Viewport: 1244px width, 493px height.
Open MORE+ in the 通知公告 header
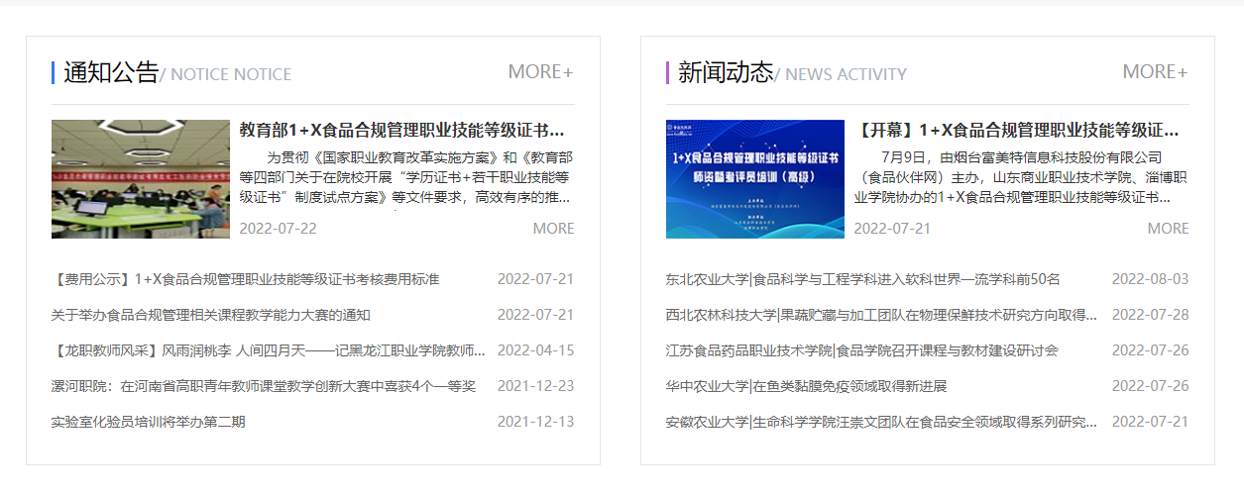[x=540, y=72]
